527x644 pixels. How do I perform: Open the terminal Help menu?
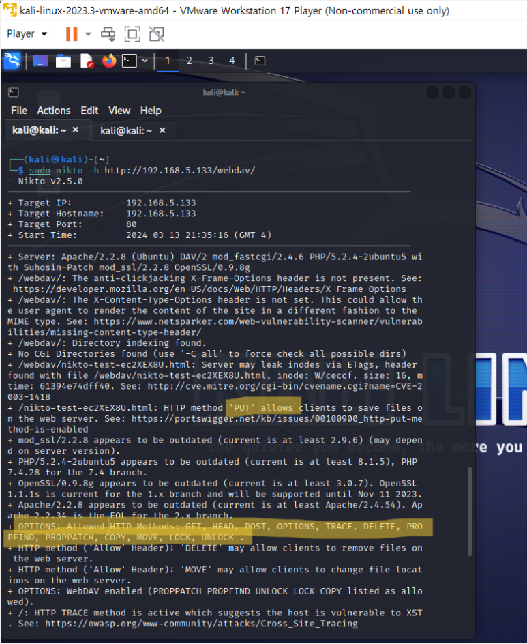click(151, 111)
